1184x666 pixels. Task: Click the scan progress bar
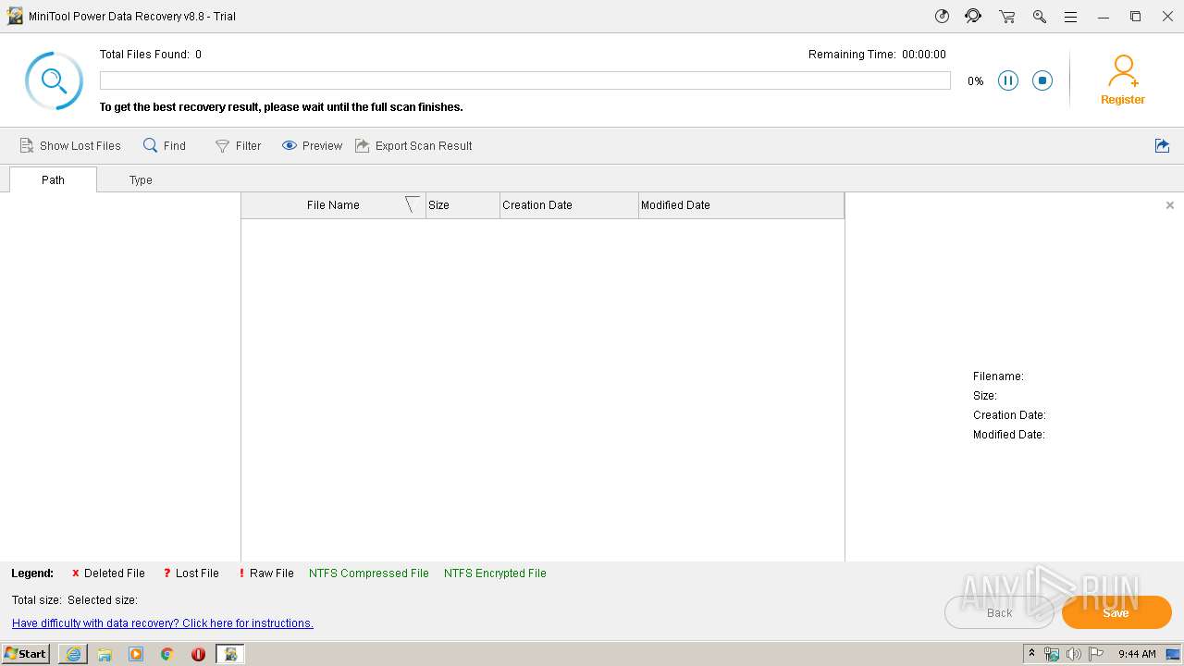pos(524,80)
